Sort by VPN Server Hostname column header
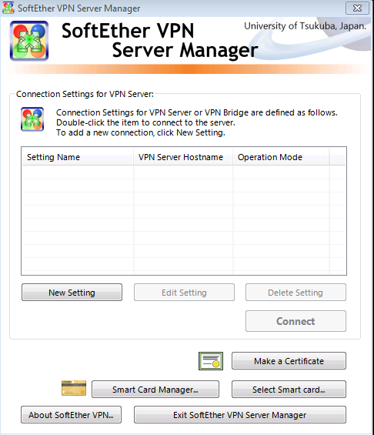The width and height of the screenshot is (374, 435). click(183, 157)
